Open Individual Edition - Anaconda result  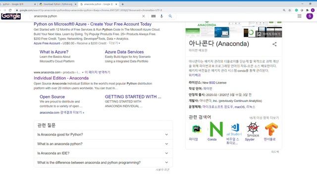click(61, 78)
